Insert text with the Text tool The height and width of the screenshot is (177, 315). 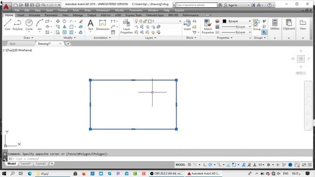click(x=91, y=25)
